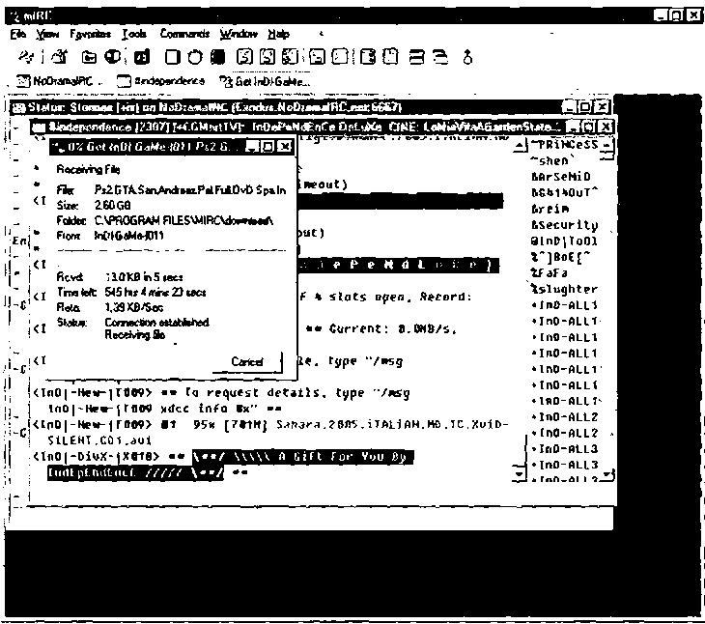Open the URLs List toolbar icon

tap(392, 57)
